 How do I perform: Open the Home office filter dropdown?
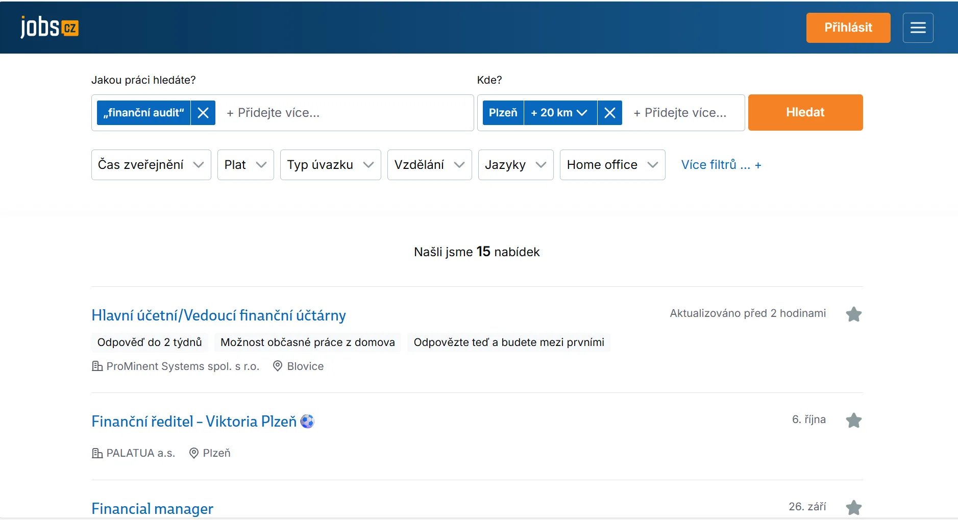(x=612, y=165)
